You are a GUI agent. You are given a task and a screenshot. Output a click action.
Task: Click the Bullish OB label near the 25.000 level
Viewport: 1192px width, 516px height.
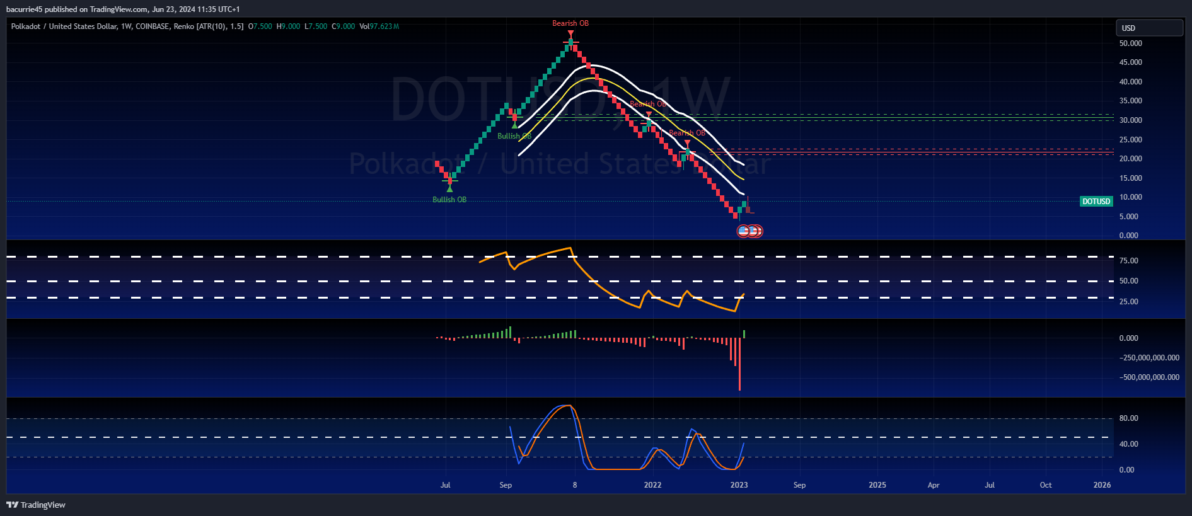pos(514,136)
